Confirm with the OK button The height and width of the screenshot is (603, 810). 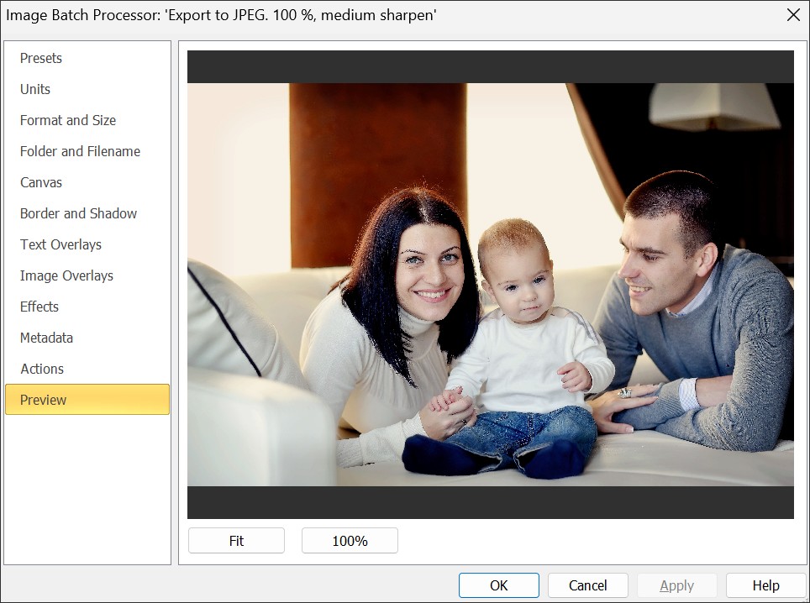coord(499,585)
